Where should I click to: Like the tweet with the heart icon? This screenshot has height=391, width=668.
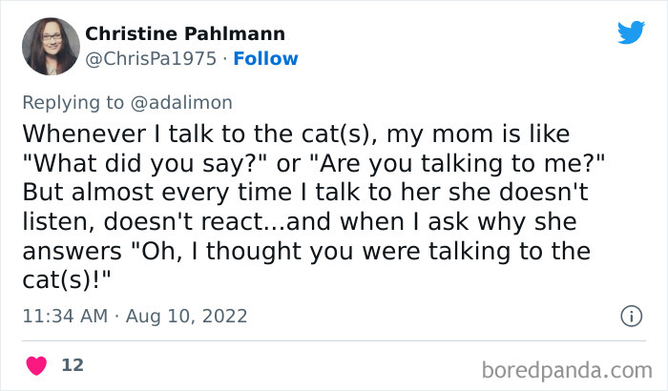point(37,364)
